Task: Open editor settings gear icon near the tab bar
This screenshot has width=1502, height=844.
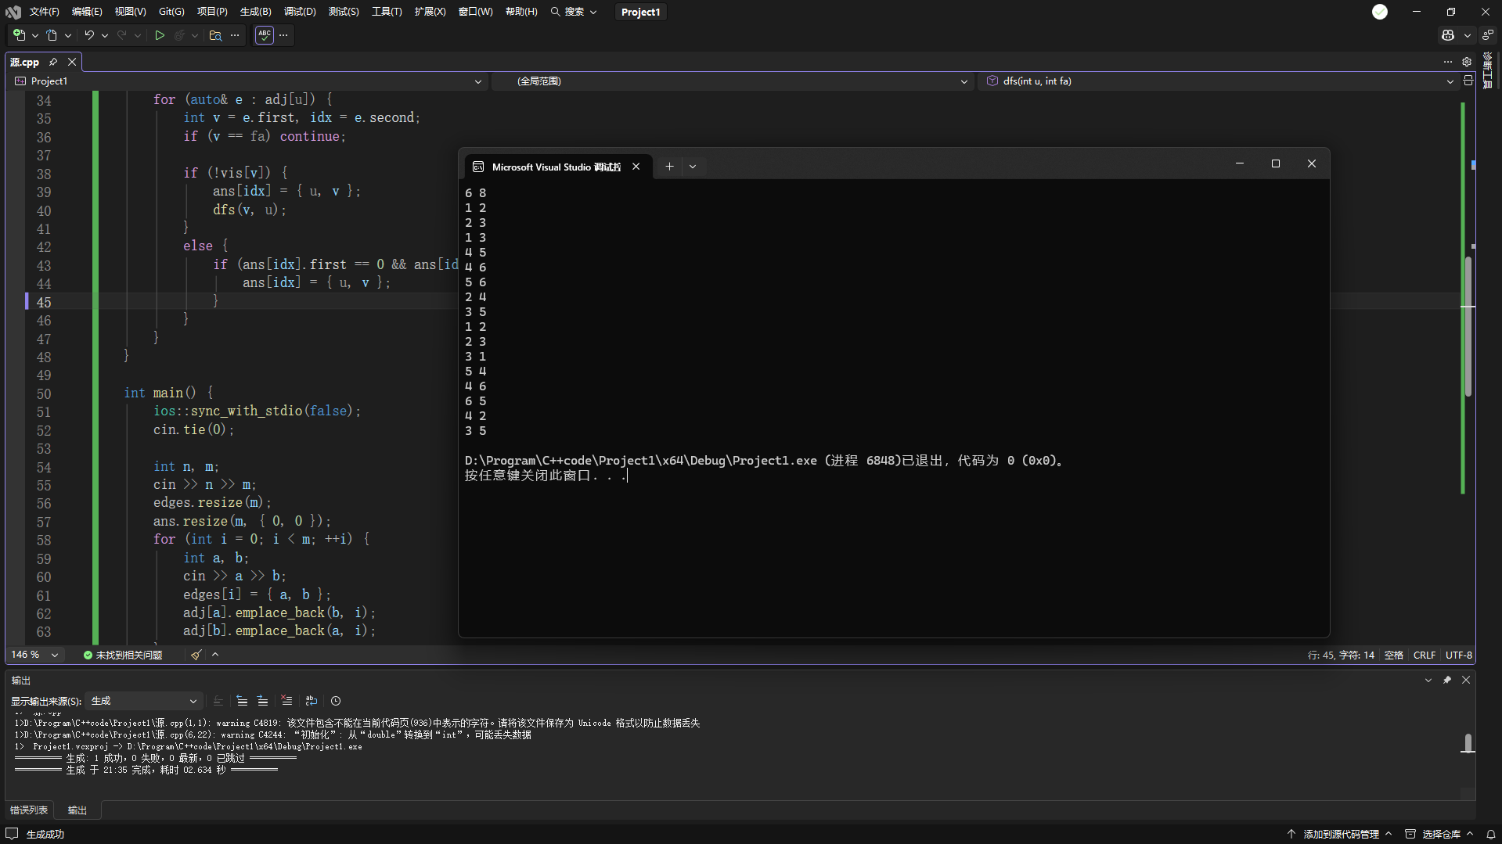Action: click(x=1467, y=62)
